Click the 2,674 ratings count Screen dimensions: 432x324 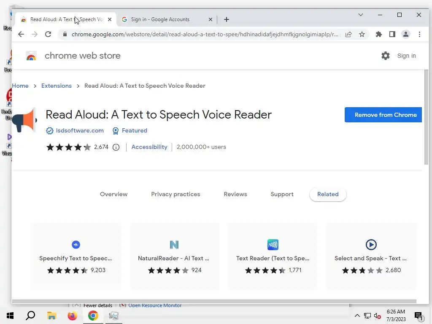pos(101,147)
